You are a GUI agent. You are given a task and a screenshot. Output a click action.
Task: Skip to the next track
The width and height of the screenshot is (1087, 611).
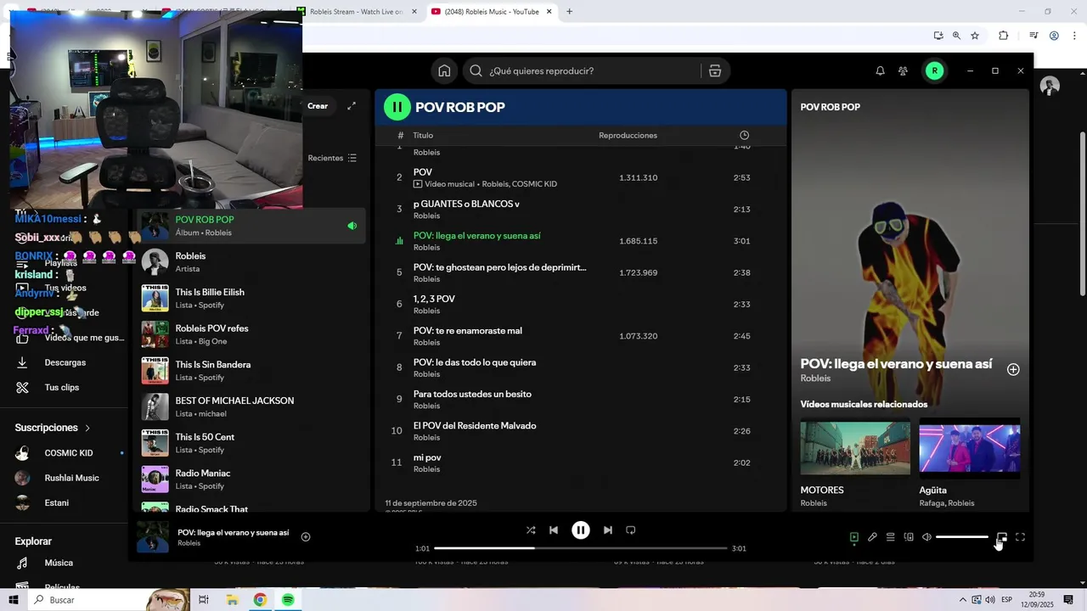coord(608,530)
